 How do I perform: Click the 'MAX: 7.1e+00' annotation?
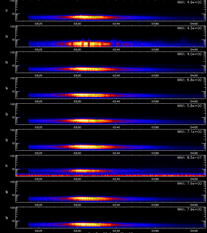189,132
